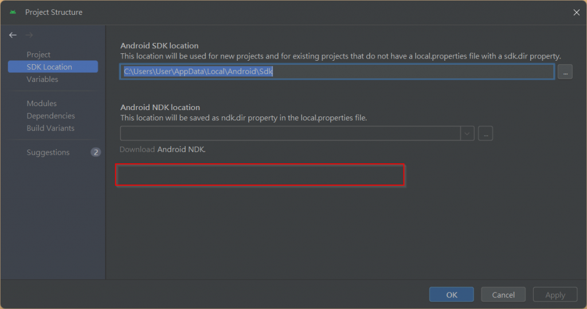
Task: Click the Download Android NDK link
Action: (x=162, y=150)
